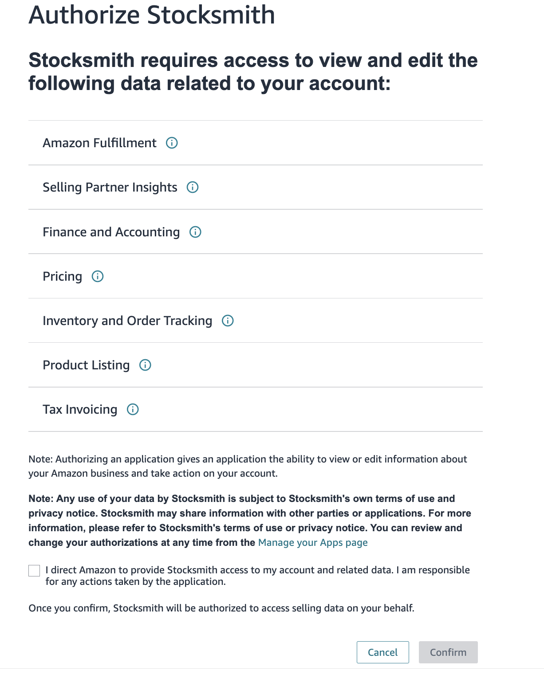Open the Manage your Apps page link
The height and width of the screenshot is (674, 544).
tap(313, 543)
